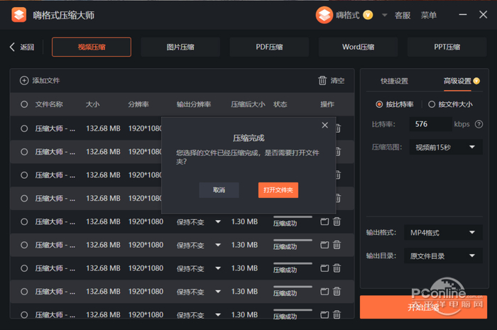Viewport: 497px width, 330px height.
Task: Click the gold VIP badge beside 嗨格式
Action: 368,15
